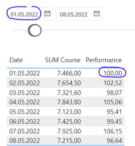Image resolution: width=135 pixels, height=146 pixels.
Task: Click the Performance value 96,64
Action: [114, 141]
